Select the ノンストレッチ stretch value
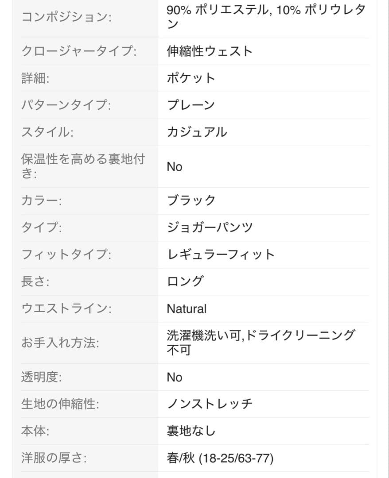Image resolution: width=389 pixels, height=478 pixels. (210, 404)
